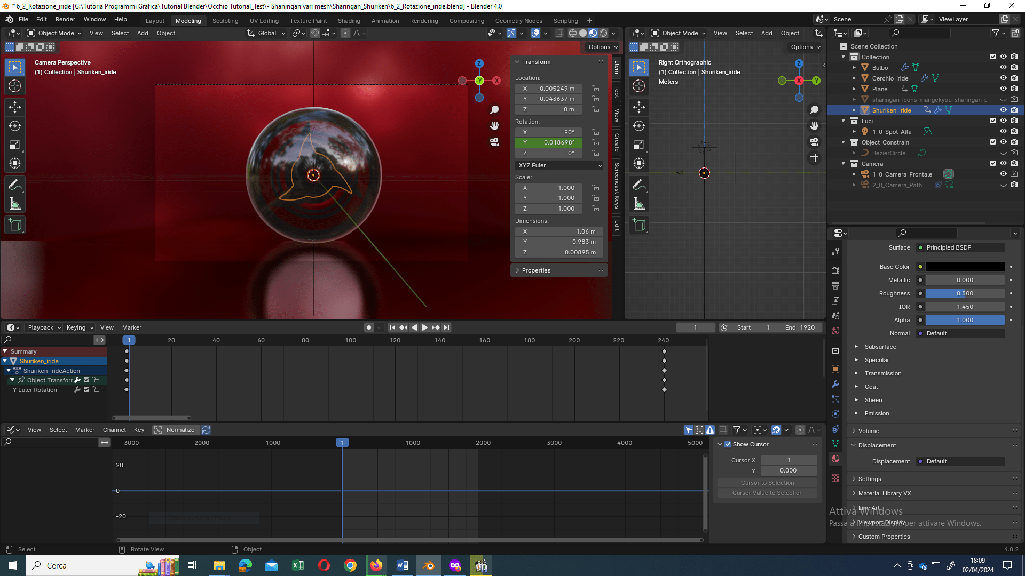This screenshot has height=576, width=1025.
Task: Toggle the camera view icon in the left viewport
Action: (x=494, y=142)
